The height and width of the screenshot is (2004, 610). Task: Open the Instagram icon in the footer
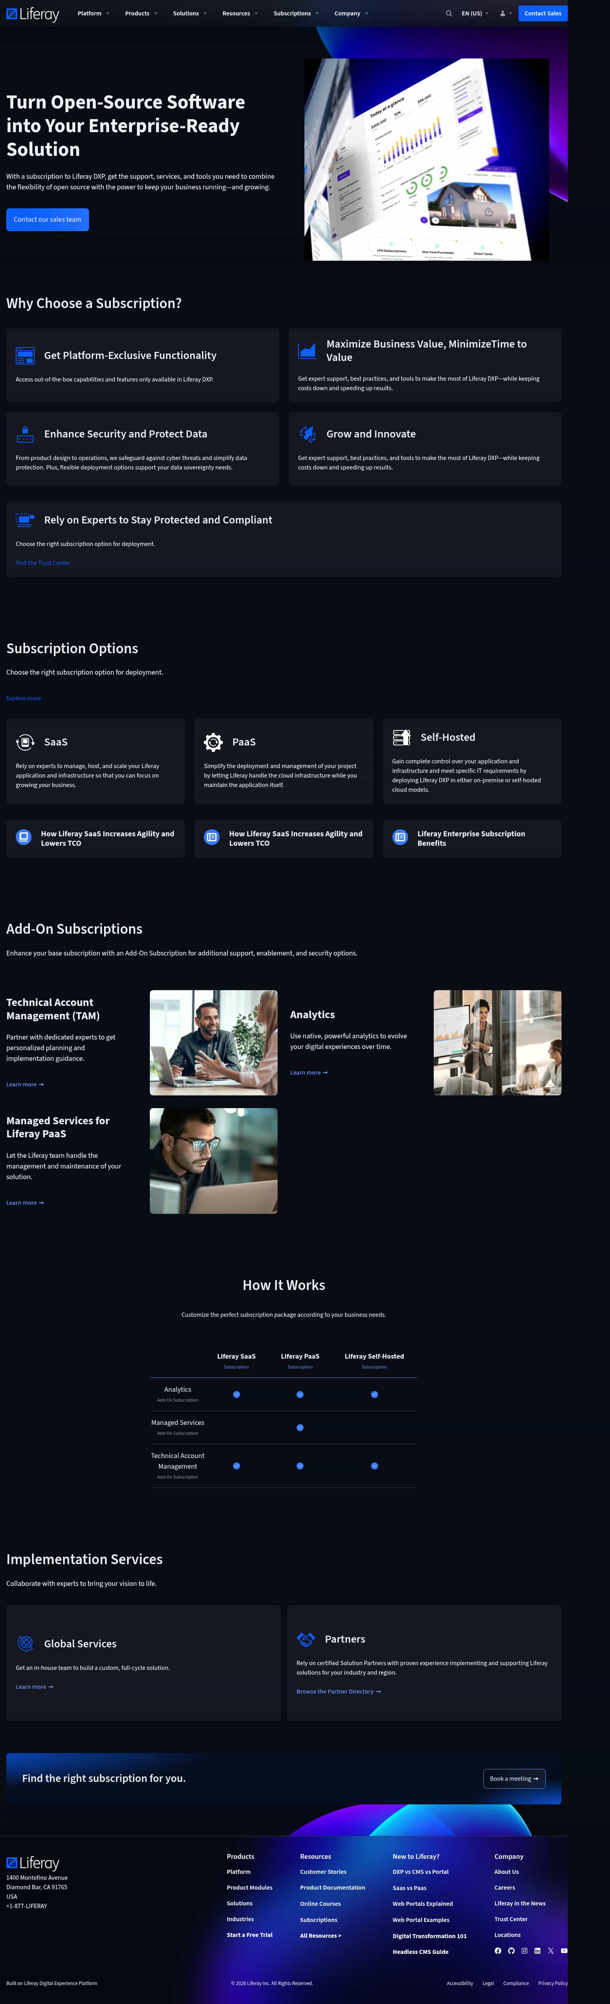524,1950
